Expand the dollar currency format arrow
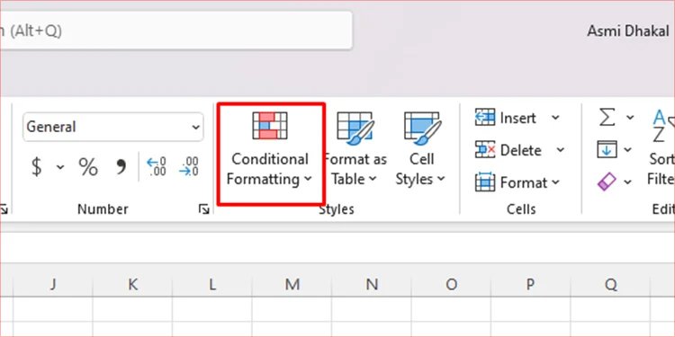Screen dimensions: 675x337 tap(60, 167)
